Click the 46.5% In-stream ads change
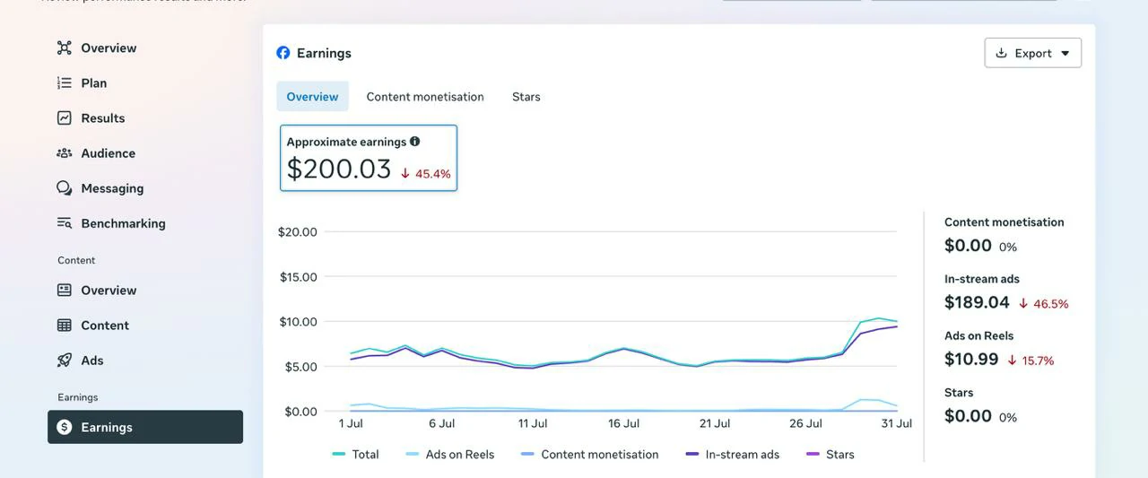Image resolution: width=1148 pixels, height=478 pixels. (x=1044, y=304)
